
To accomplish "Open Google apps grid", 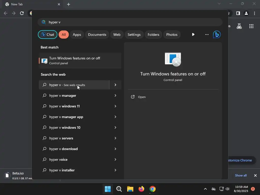I will click(x=251, y=26).
